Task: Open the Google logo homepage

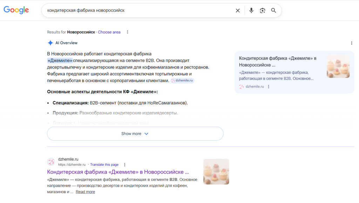Action: 16,10
